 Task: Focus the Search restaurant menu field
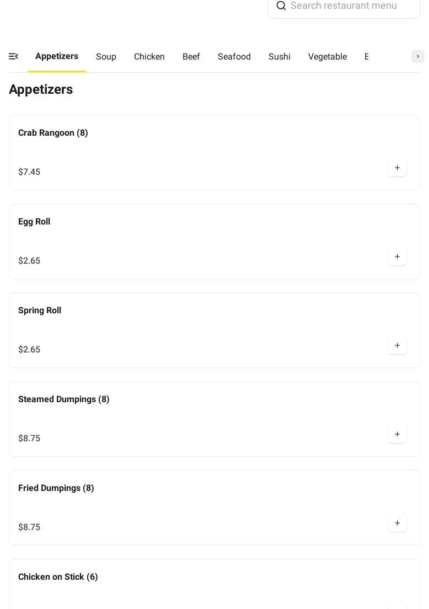pos(351,6)
